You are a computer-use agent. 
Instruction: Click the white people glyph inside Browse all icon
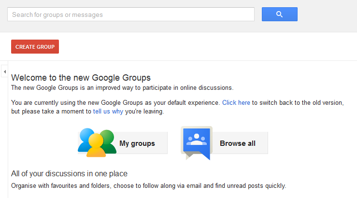pos(197,140)
